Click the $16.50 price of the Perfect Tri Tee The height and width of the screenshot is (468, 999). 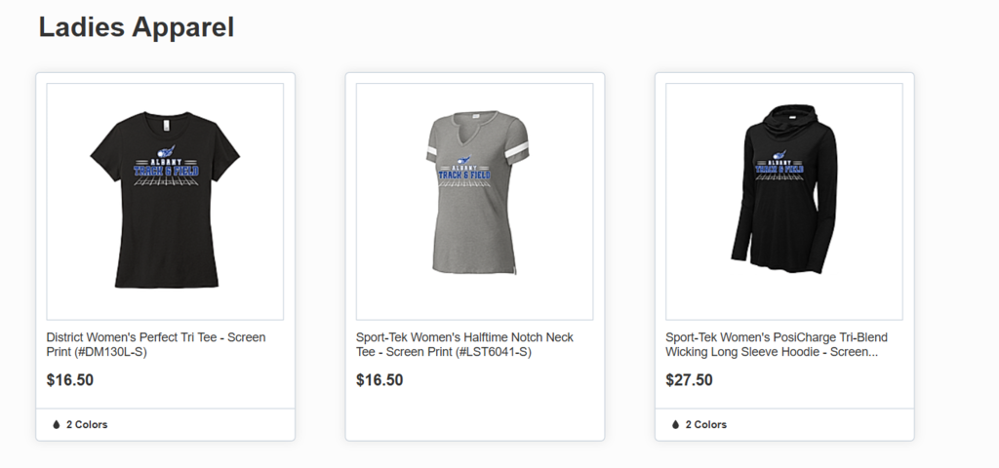pos(70,380)
